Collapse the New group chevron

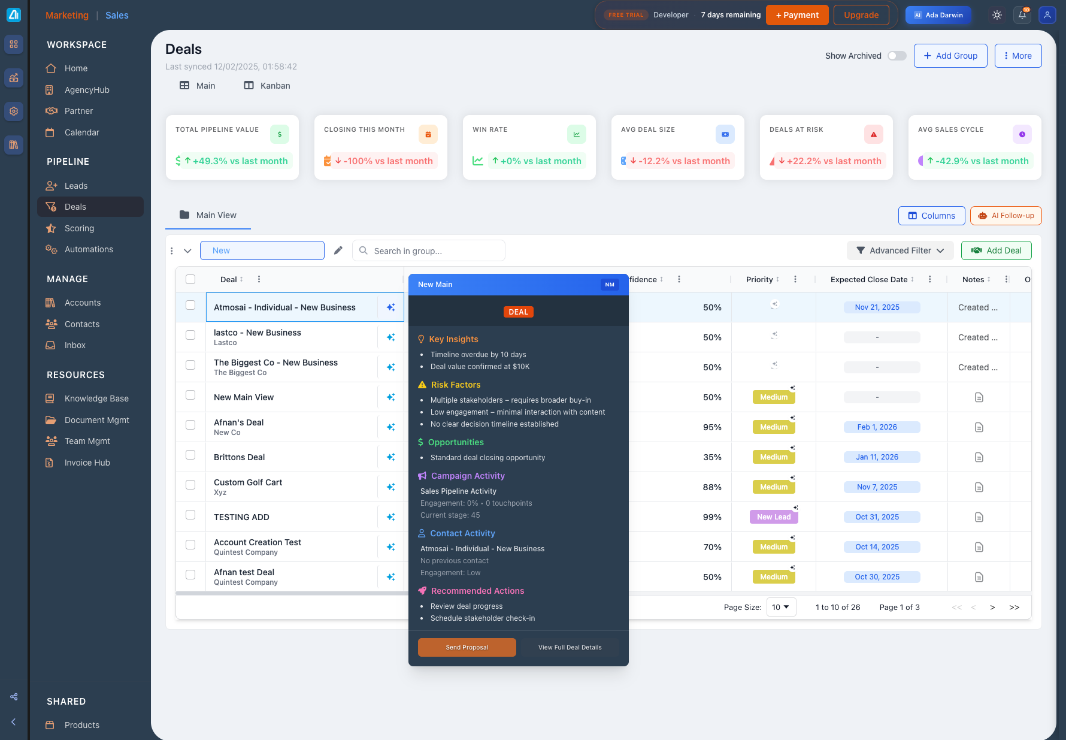[187, 251]
